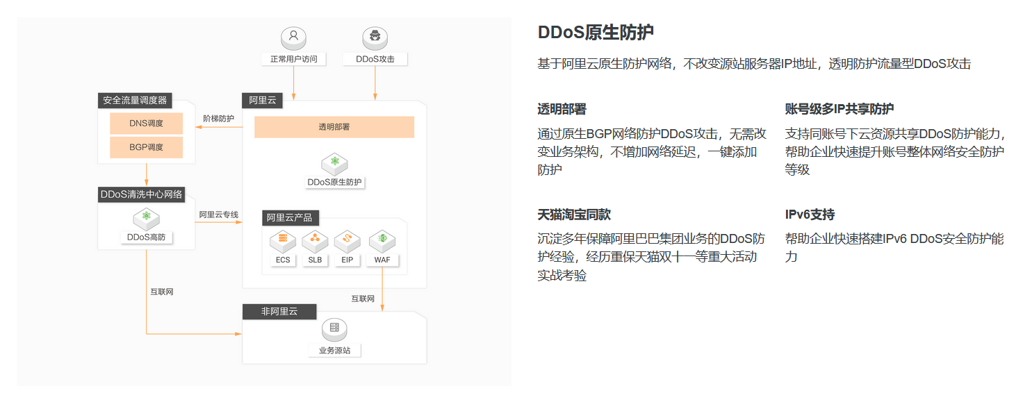
Task: Click the DDoS原生防护 main heading
Action: pyautogui.click(x=596, y=33)
